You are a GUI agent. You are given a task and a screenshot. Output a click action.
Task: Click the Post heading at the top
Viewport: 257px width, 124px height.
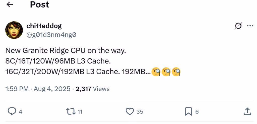point(39,5)
